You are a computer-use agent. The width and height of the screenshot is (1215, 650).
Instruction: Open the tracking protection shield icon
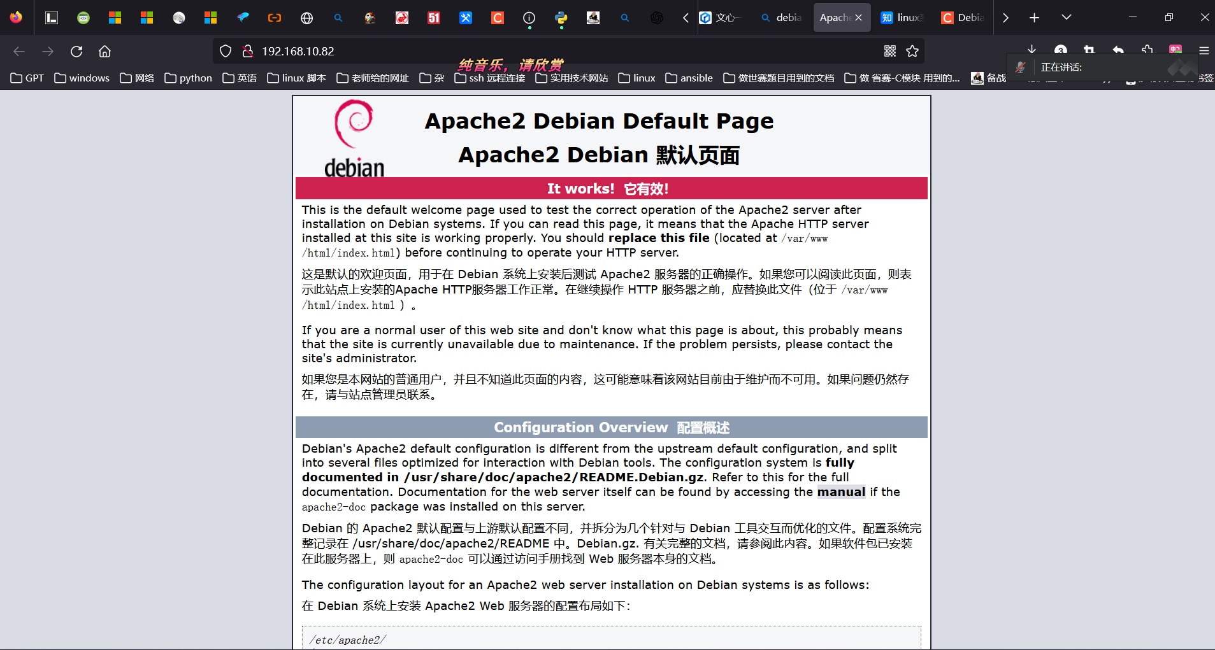point(226,52)
